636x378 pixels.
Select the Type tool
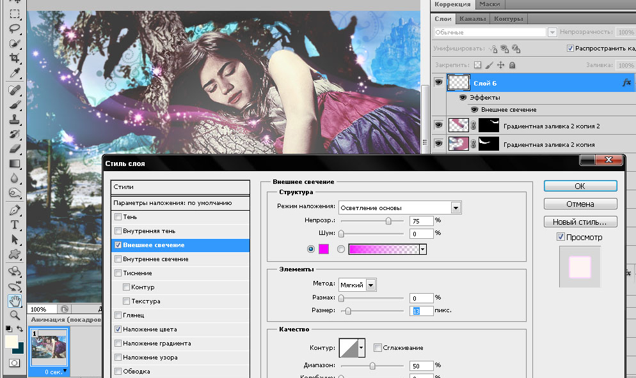[15, 225]
